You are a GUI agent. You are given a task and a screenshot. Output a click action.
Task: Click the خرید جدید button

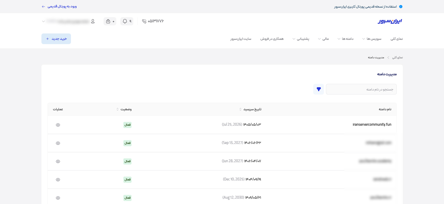click(56, 39)
